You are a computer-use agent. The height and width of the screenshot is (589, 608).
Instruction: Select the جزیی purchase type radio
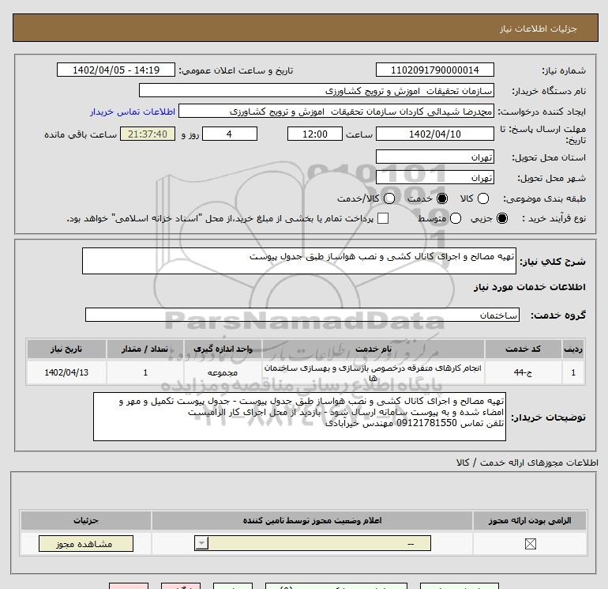coord(501,218)
